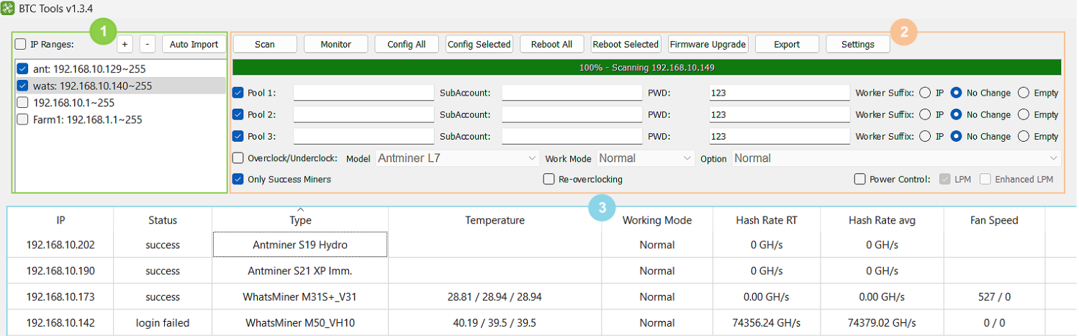Sort by the Temperature column header
This screenshot has width=1079, height=336.
click(x=495, y=220)
